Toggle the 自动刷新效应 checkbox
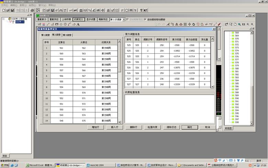 click(x=128, y=20)
